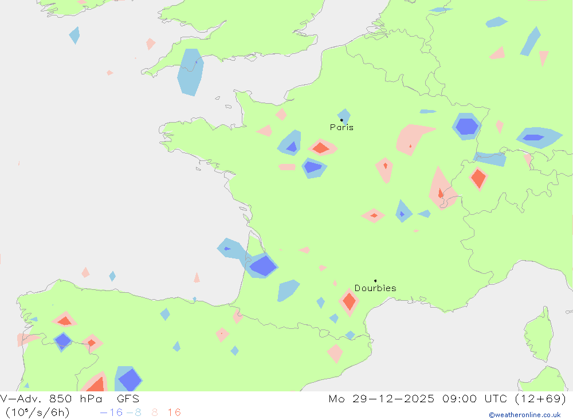
Task: Click the Dourbies location dot marker
Action: point(375,281)
